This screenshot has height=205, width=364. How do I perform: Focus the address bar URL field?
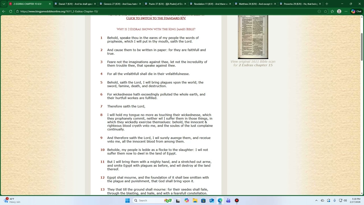(x=168, y=11)
